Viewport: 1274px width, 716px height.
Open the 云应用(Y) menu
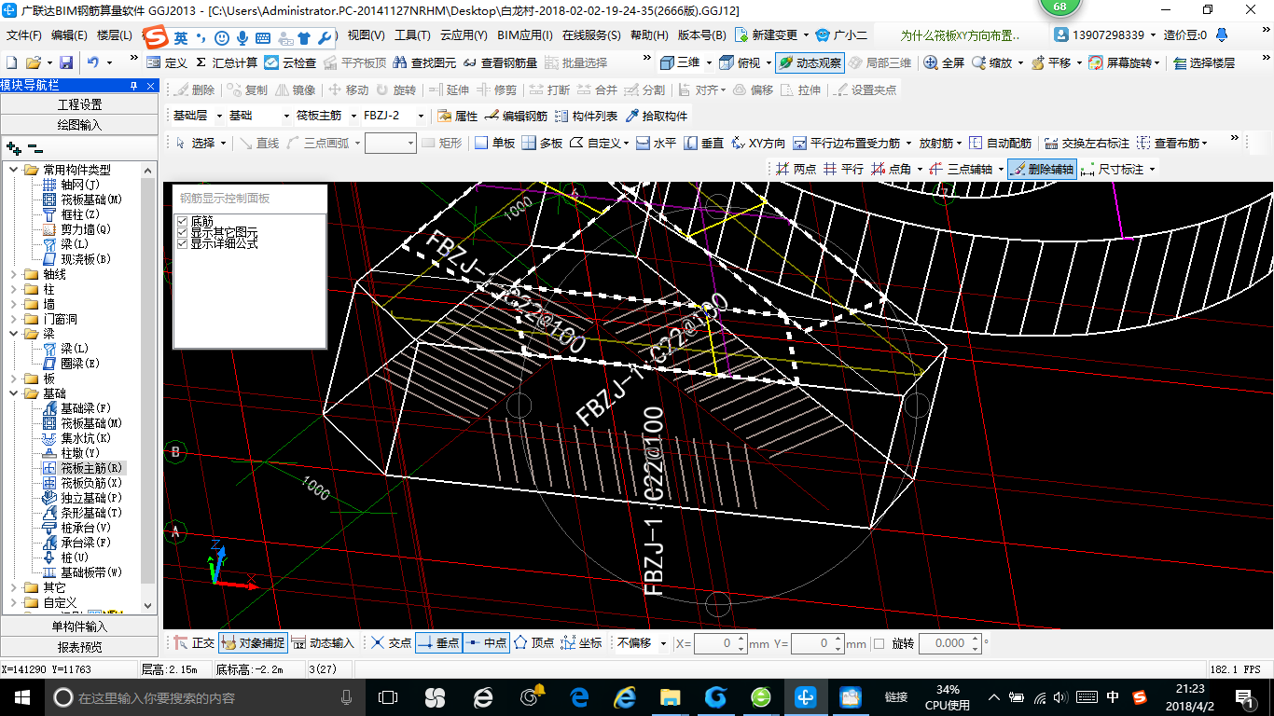[x=464, y=35]
